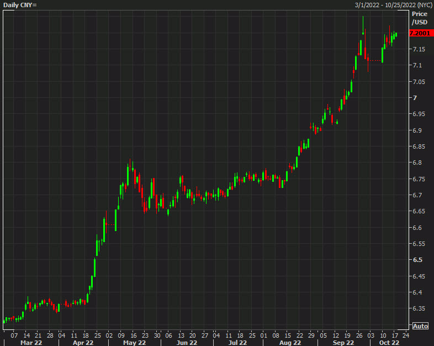Screen dimensions: 434x346
Task: Choose the Oct 22 month label
Action: point(388,343)
